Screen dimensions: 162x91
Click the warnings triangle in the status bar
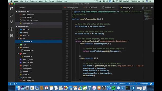14,84
